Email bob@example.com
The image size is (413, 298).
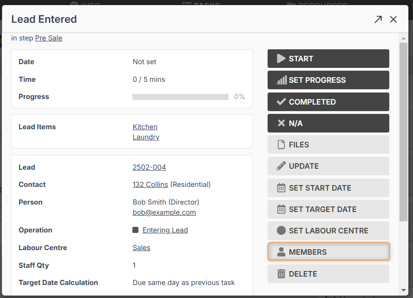point(164,212)
